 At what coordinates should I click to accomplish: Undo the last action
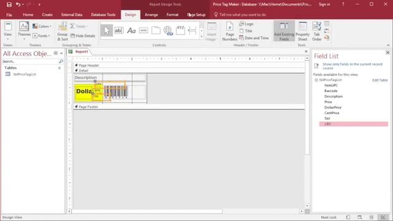pos(18,4)
